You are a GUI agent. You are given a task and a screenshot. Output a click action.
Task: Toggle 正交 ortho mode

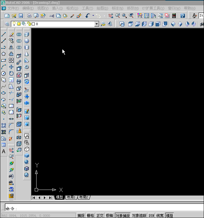pyautogui.click(x=100, y=216)
